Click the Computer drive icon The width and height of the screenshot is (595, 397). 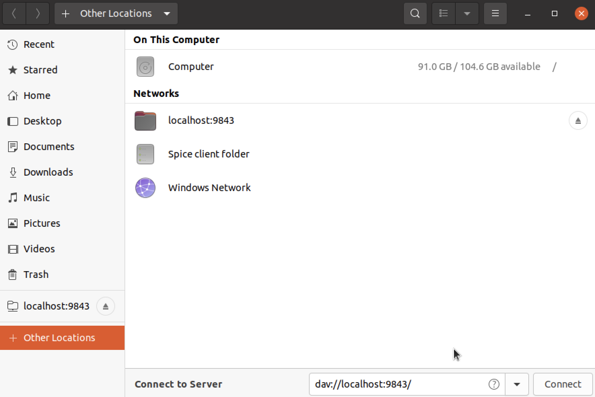(x=145, y=67)
